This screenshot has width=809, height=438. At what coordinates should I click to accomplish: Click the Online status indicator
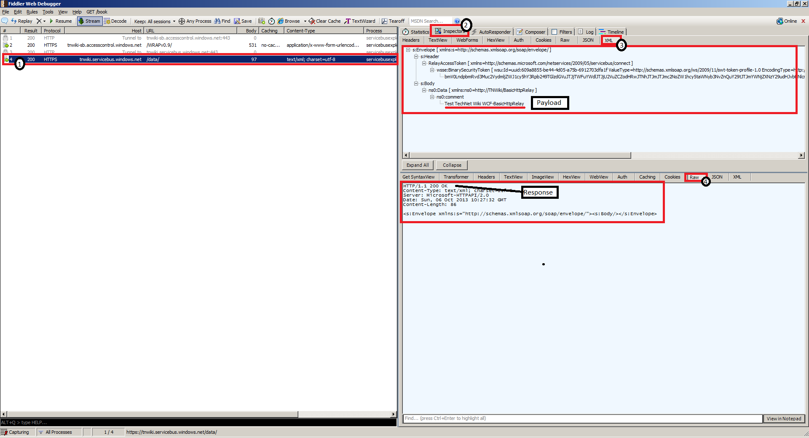tap(787, 21)
